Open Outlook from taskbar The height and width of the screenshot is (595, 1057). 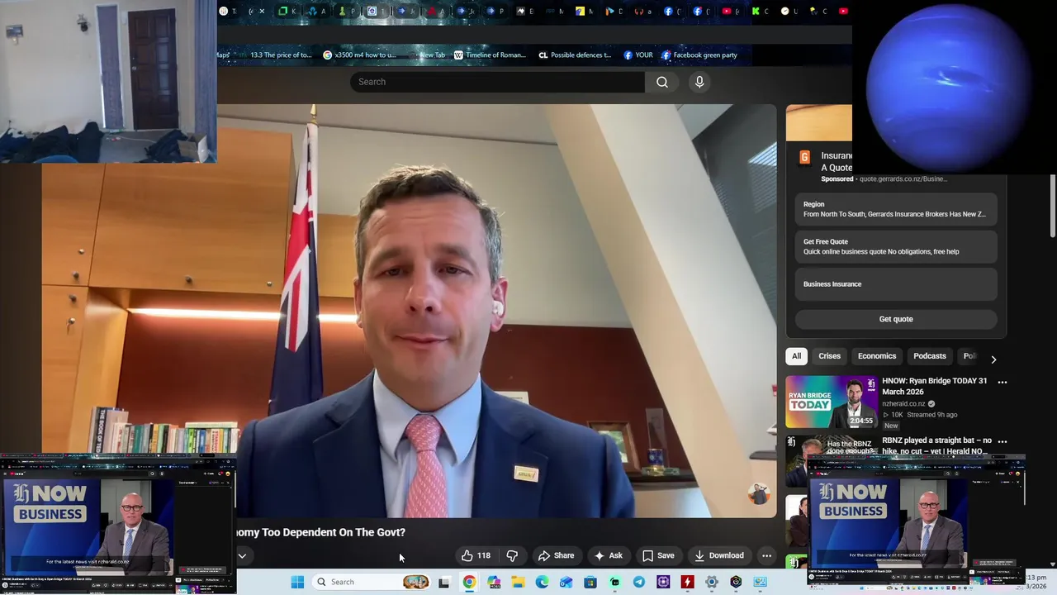point(566,582)
